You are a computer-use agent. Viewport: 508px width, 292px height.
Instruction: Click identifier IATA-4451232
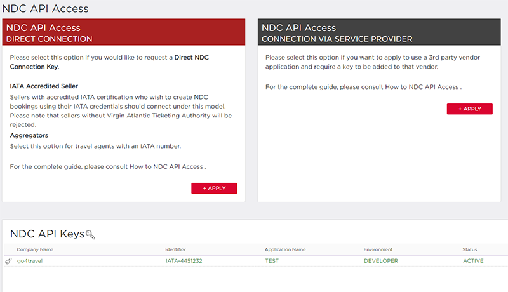click(x=184, y=261)
